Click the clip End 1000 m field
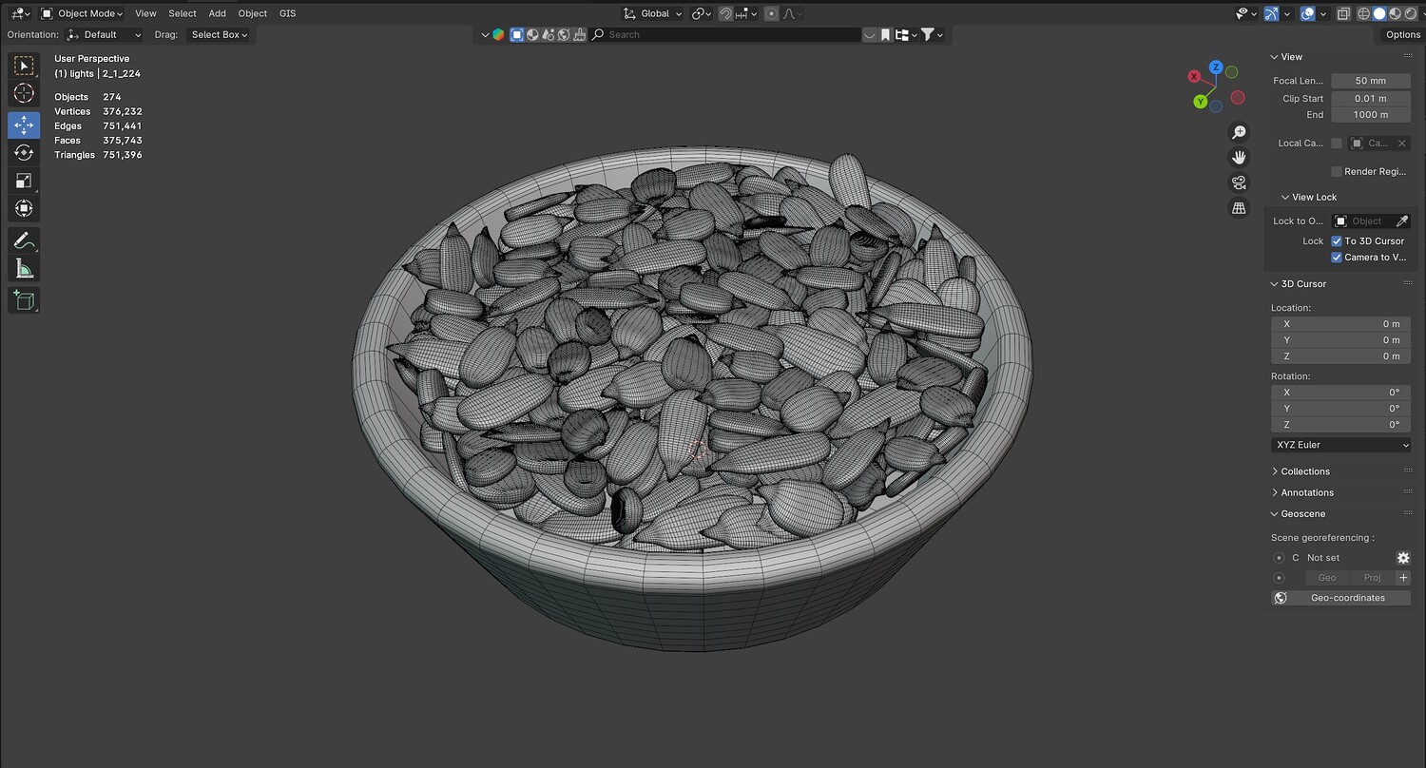This screenshot has height=768, width=1426. (1371, 115)
